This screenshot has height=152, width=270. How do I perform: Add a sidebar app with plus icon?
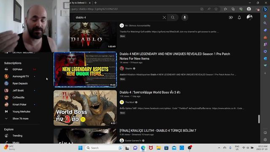point(265,73)
